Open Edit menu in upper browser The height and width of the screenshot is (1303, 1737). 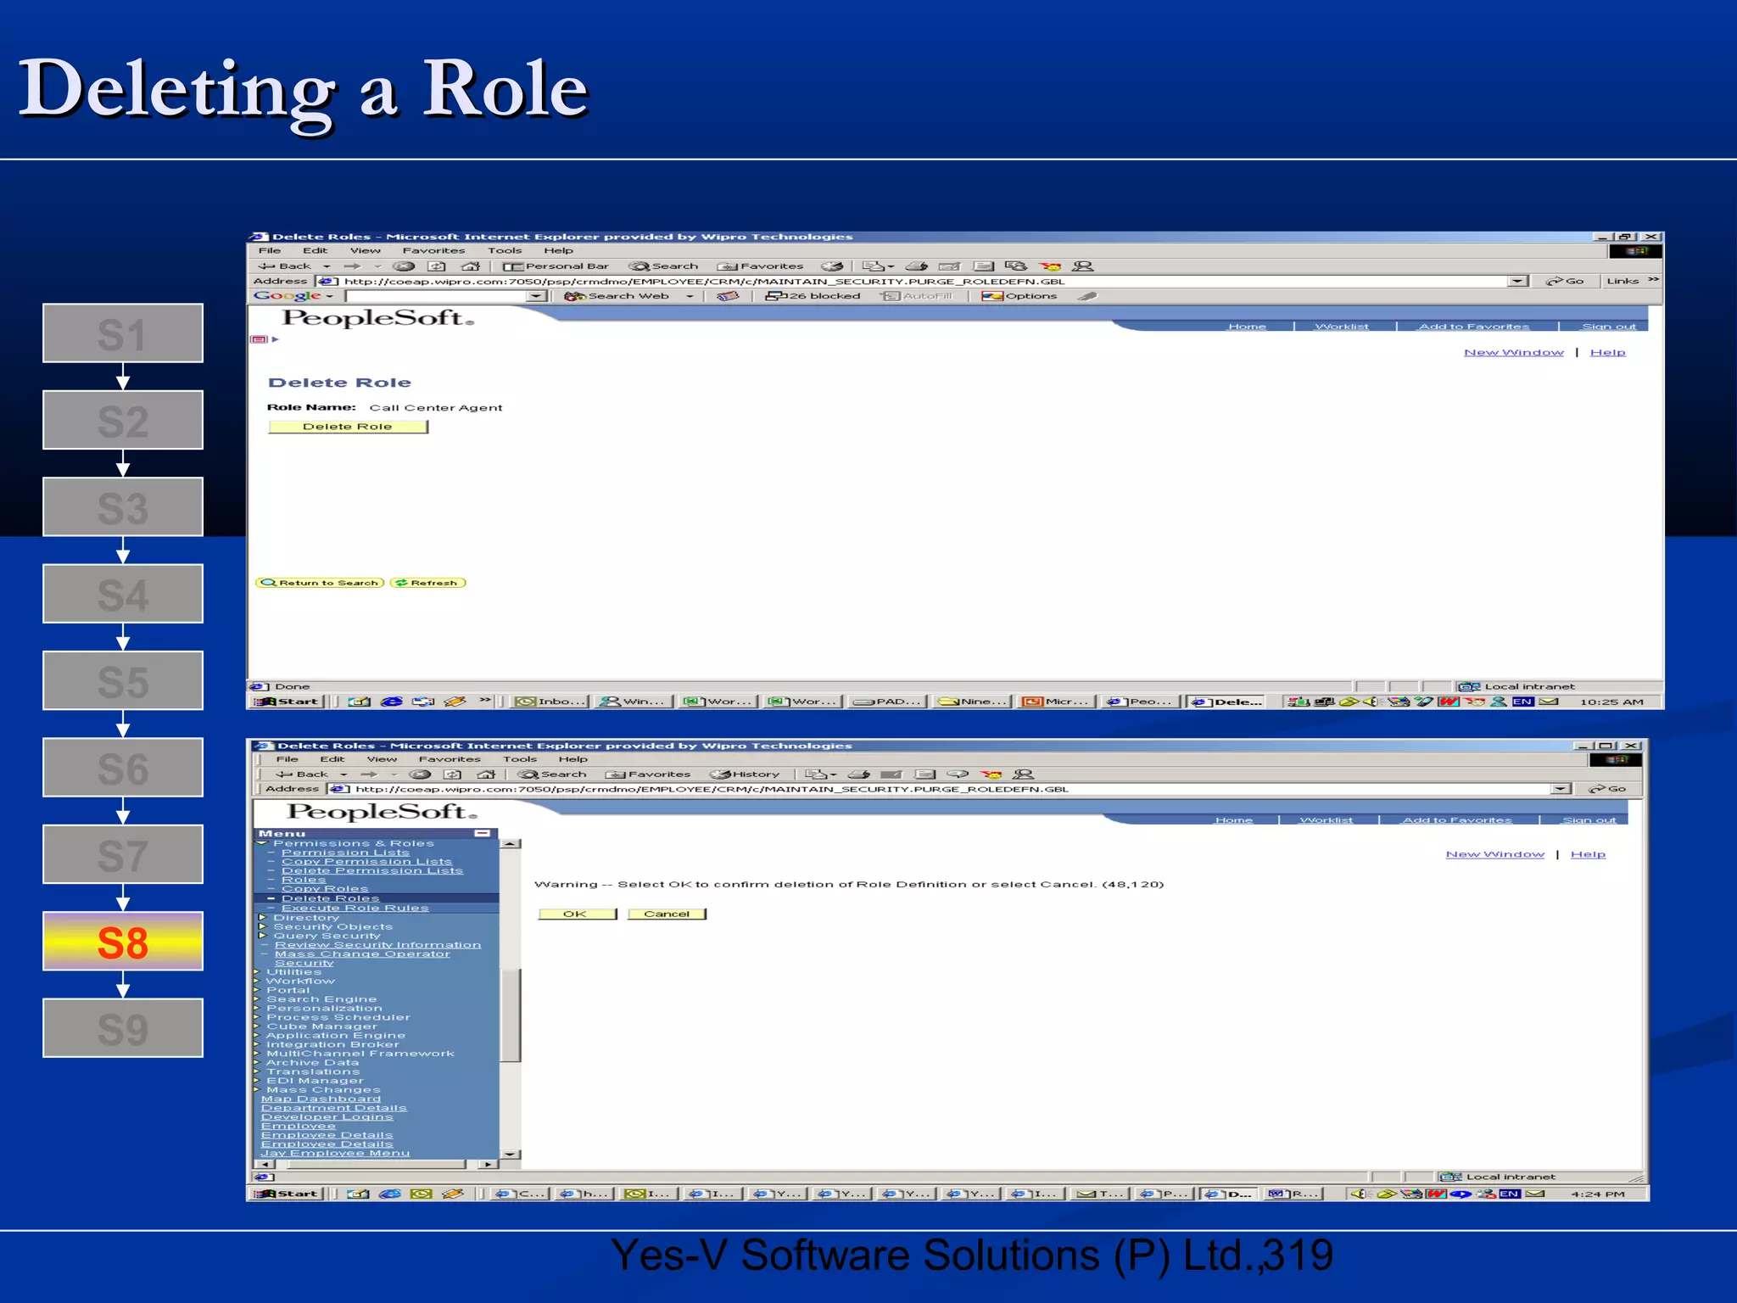tap(315, 250)
